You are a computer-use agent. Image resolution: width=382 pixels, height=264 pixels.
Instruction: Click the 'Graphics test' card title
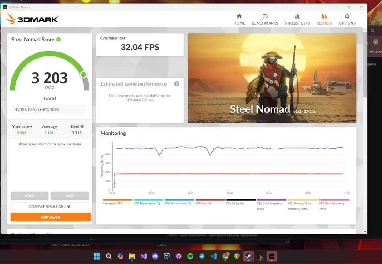[x=113, y=38]
